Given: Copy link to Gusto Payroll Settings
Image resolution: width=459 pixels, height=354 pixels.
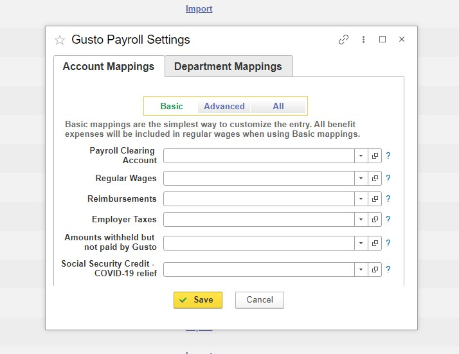Looking at the screenshot, I should pyautogui.click(x=343, y=39).
